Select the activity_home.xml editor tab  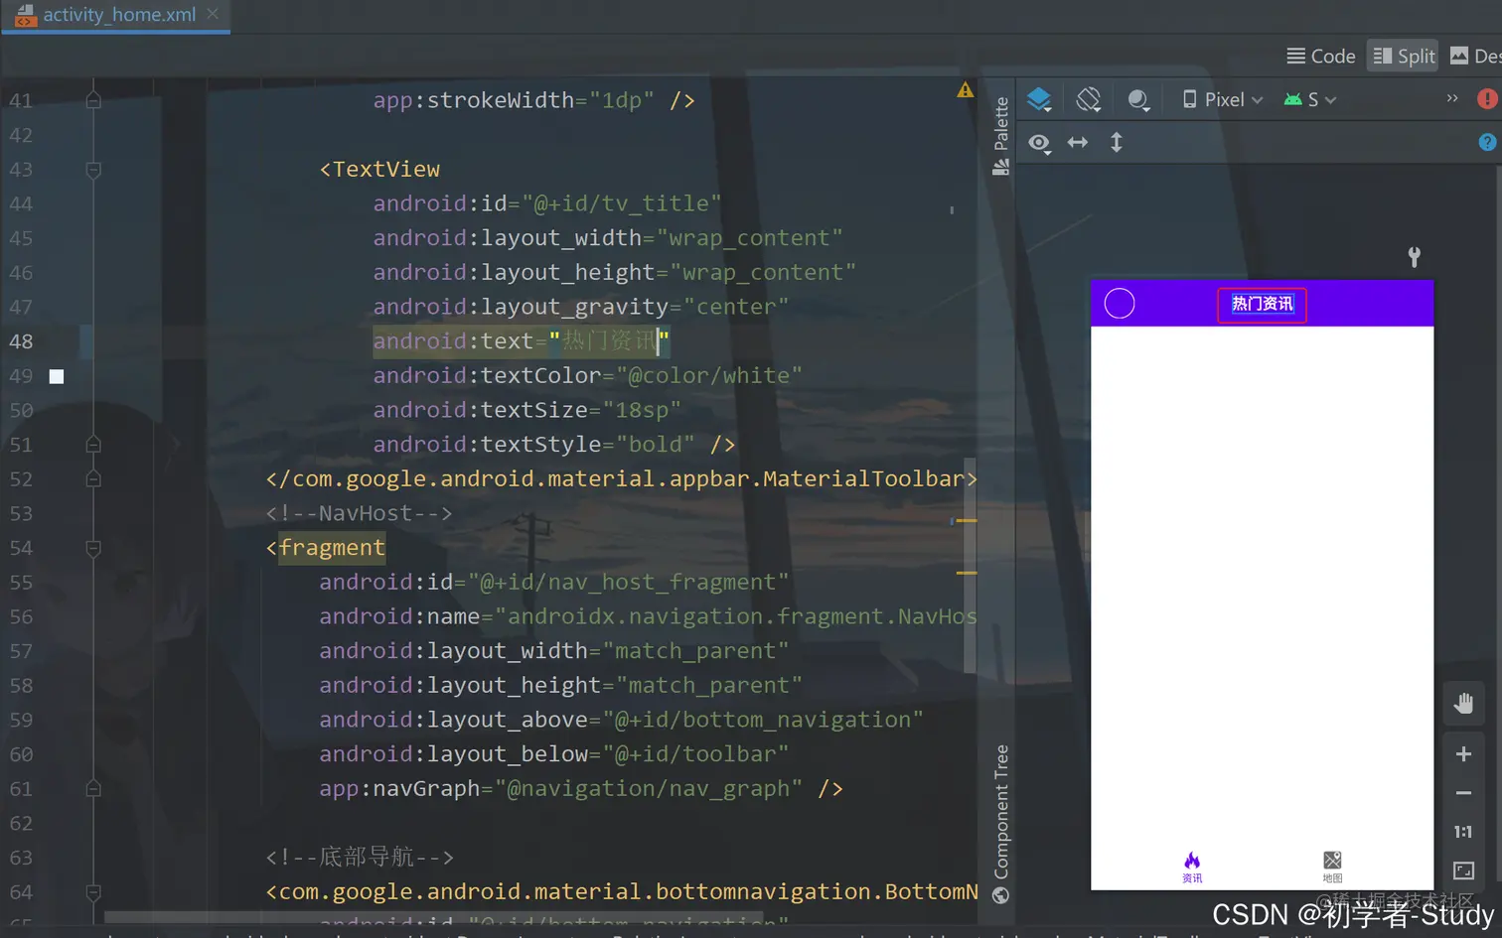[116, 16]
